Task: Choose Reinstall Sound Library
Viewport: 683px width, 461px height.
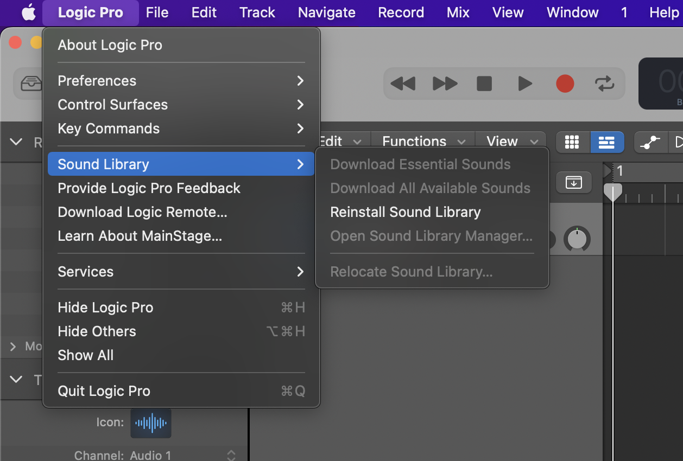Action: click(x=432, y=212)
